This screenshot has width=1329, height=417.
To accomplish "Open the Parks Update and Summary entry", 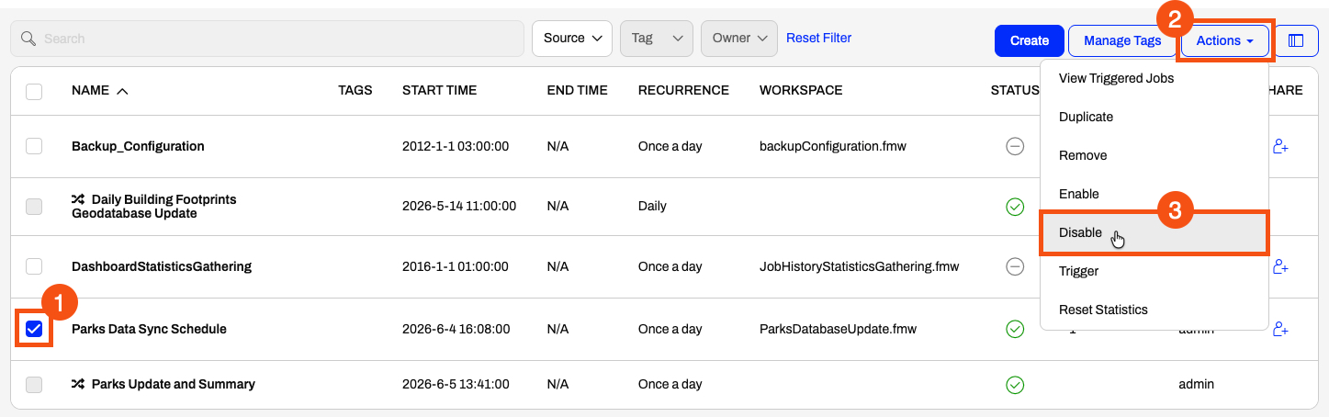I will pos(174,384).
